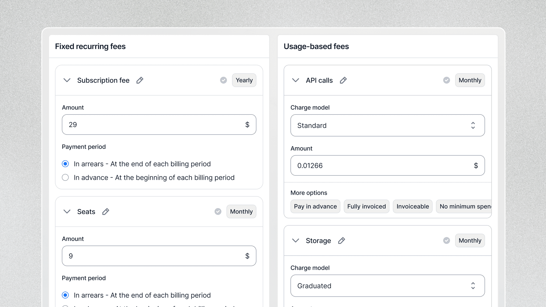Open the Graduated charge model dropdown
Viewport: 546px width, 307px height.
387,286
